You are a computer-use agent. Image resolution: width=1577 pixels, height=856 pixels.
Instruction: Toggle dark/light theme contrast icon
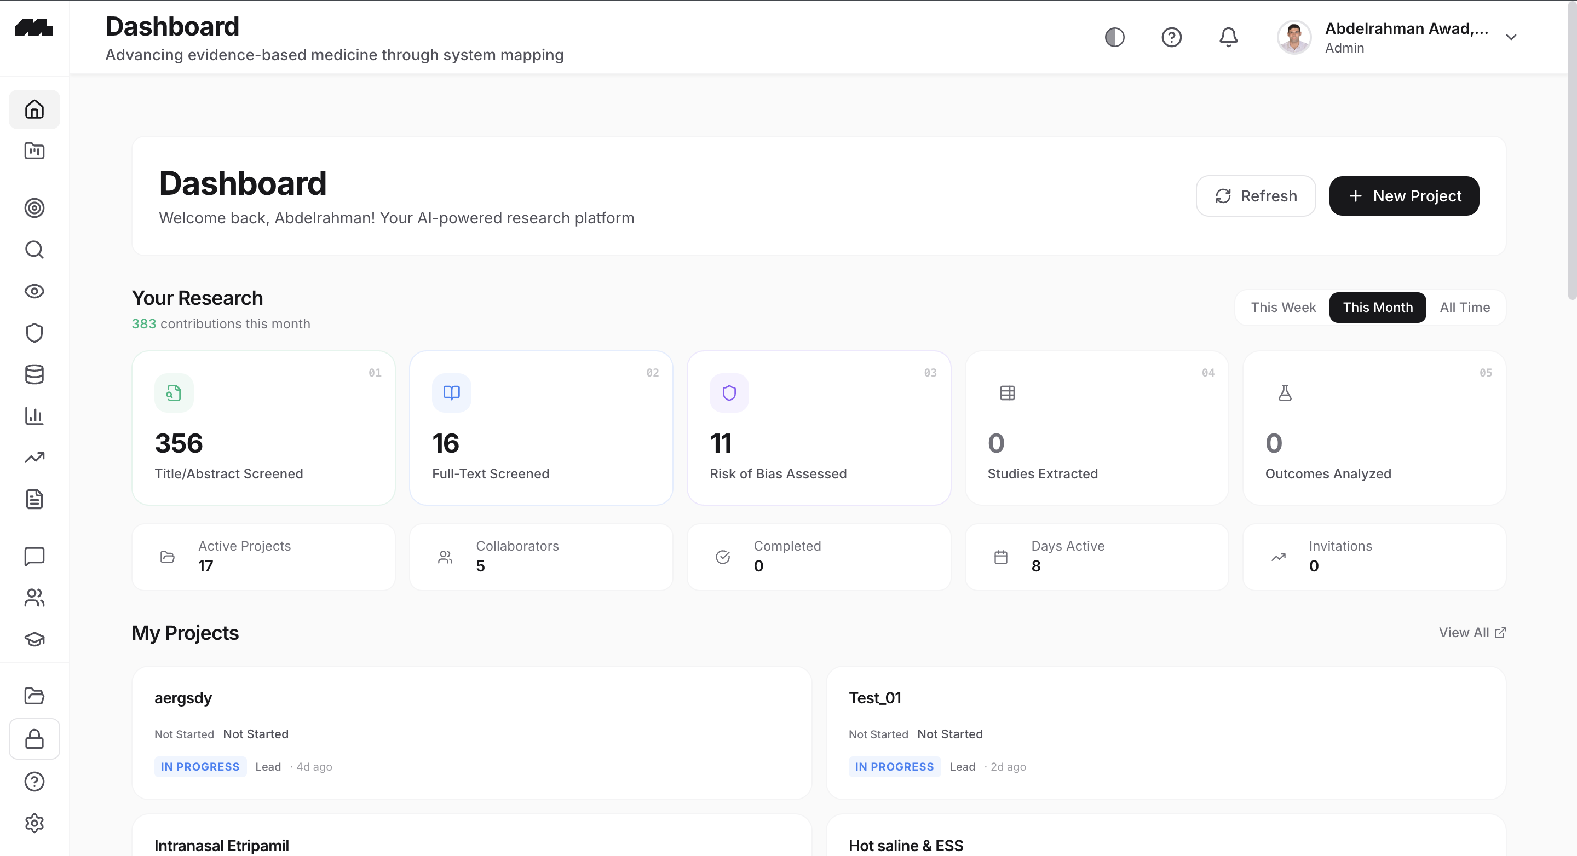(1114, 37)
